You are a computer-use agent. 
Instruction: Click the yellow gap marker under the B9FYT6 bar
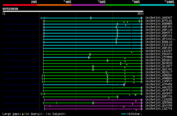click(109, 98)
